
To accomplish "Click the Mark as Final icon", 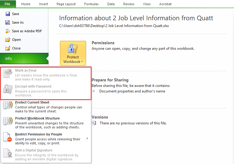I will click(8, 73).
